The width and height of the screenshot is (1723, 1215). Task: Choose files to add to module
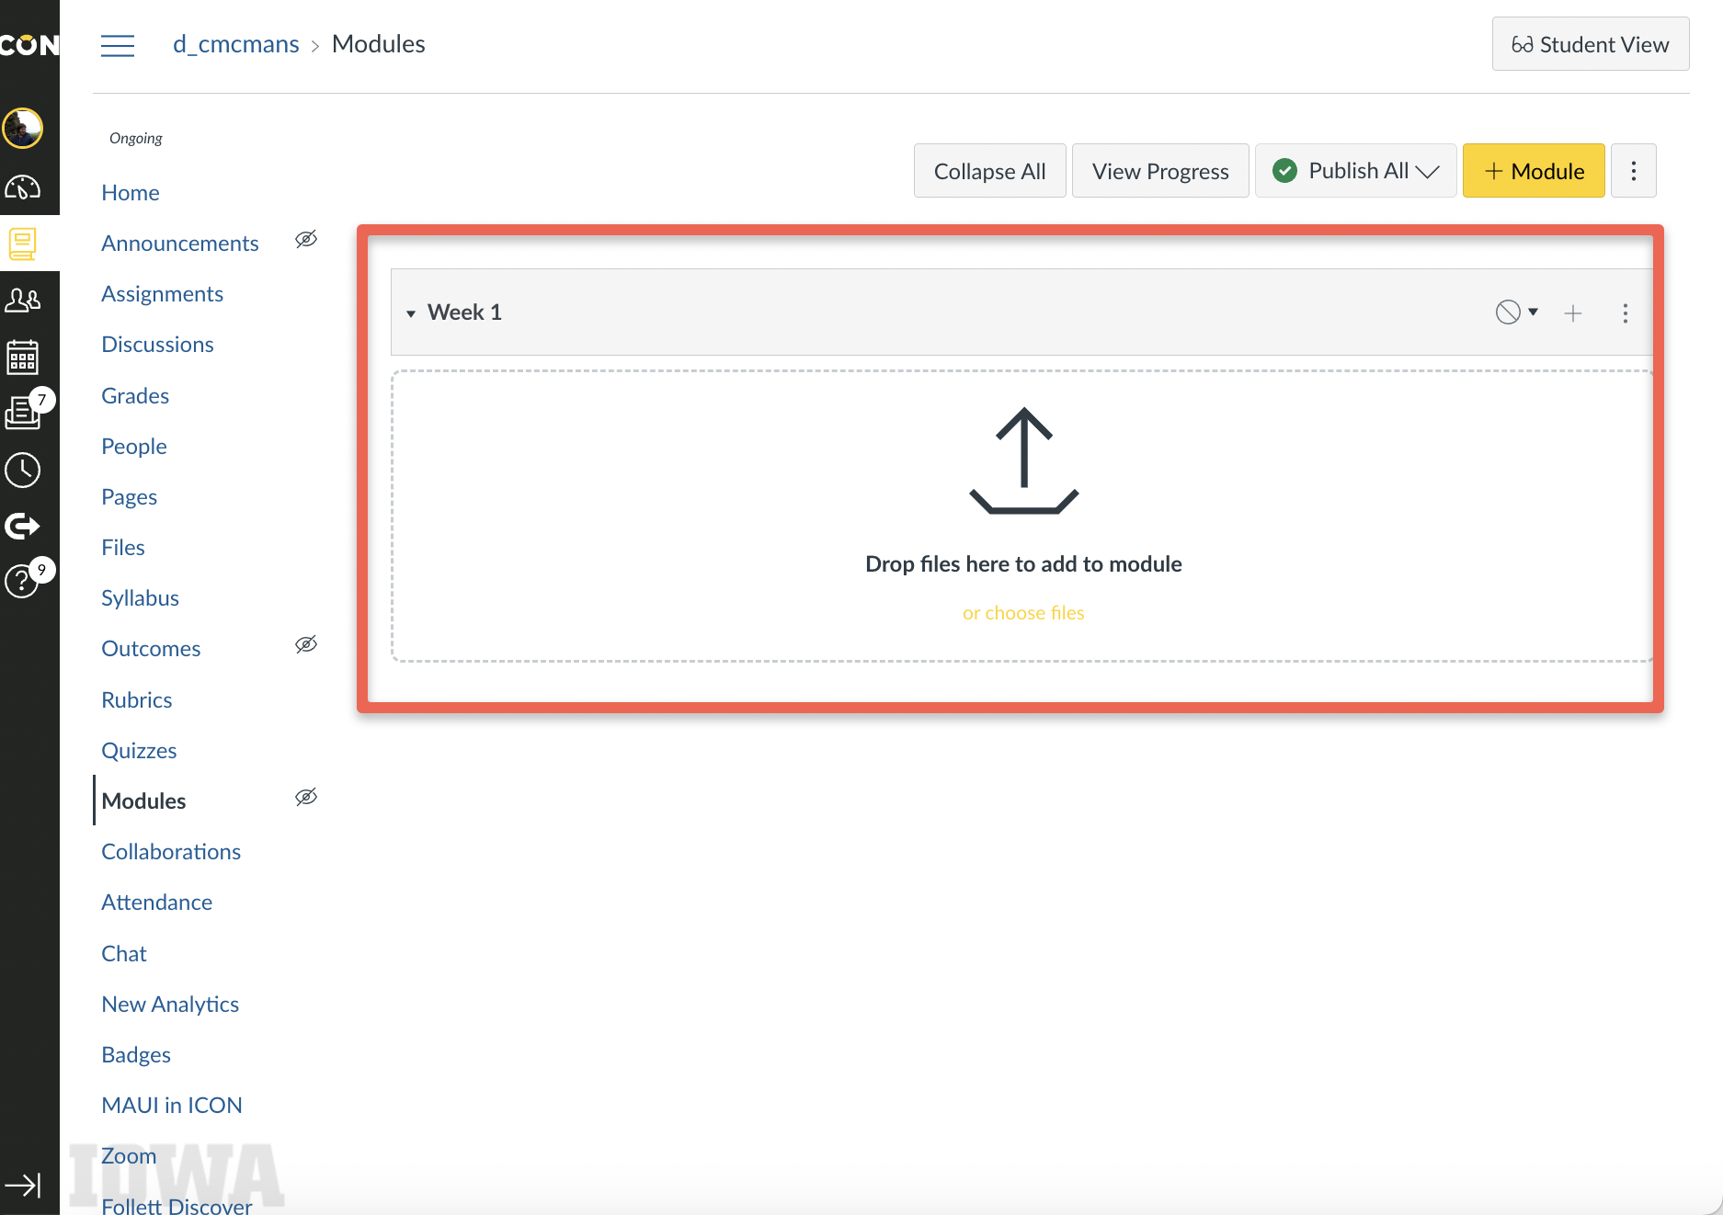[1022, 612]
